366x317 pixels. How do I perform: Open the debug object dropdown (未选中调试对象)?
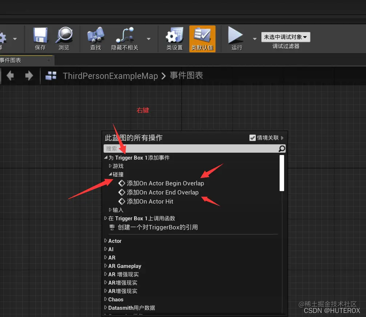click(286, 37)
